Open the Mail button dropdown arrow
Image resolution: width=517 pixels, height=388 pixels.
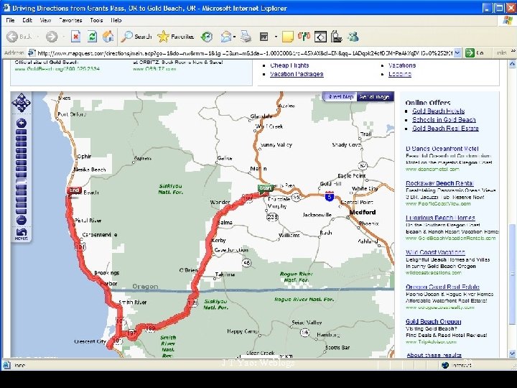tap(234, 37)
